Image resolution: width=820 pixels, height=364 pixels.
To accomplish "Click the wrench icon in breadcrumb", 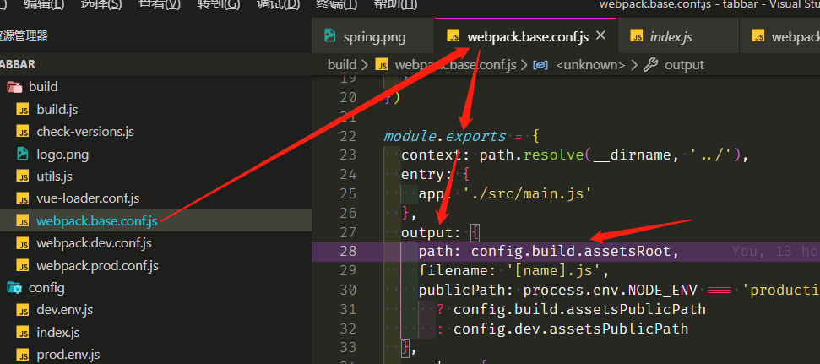I will [650, 65].
